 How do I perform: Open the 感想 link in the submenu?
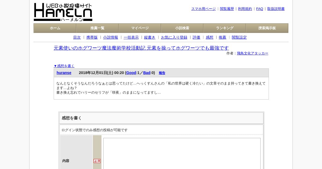(210, 37)
